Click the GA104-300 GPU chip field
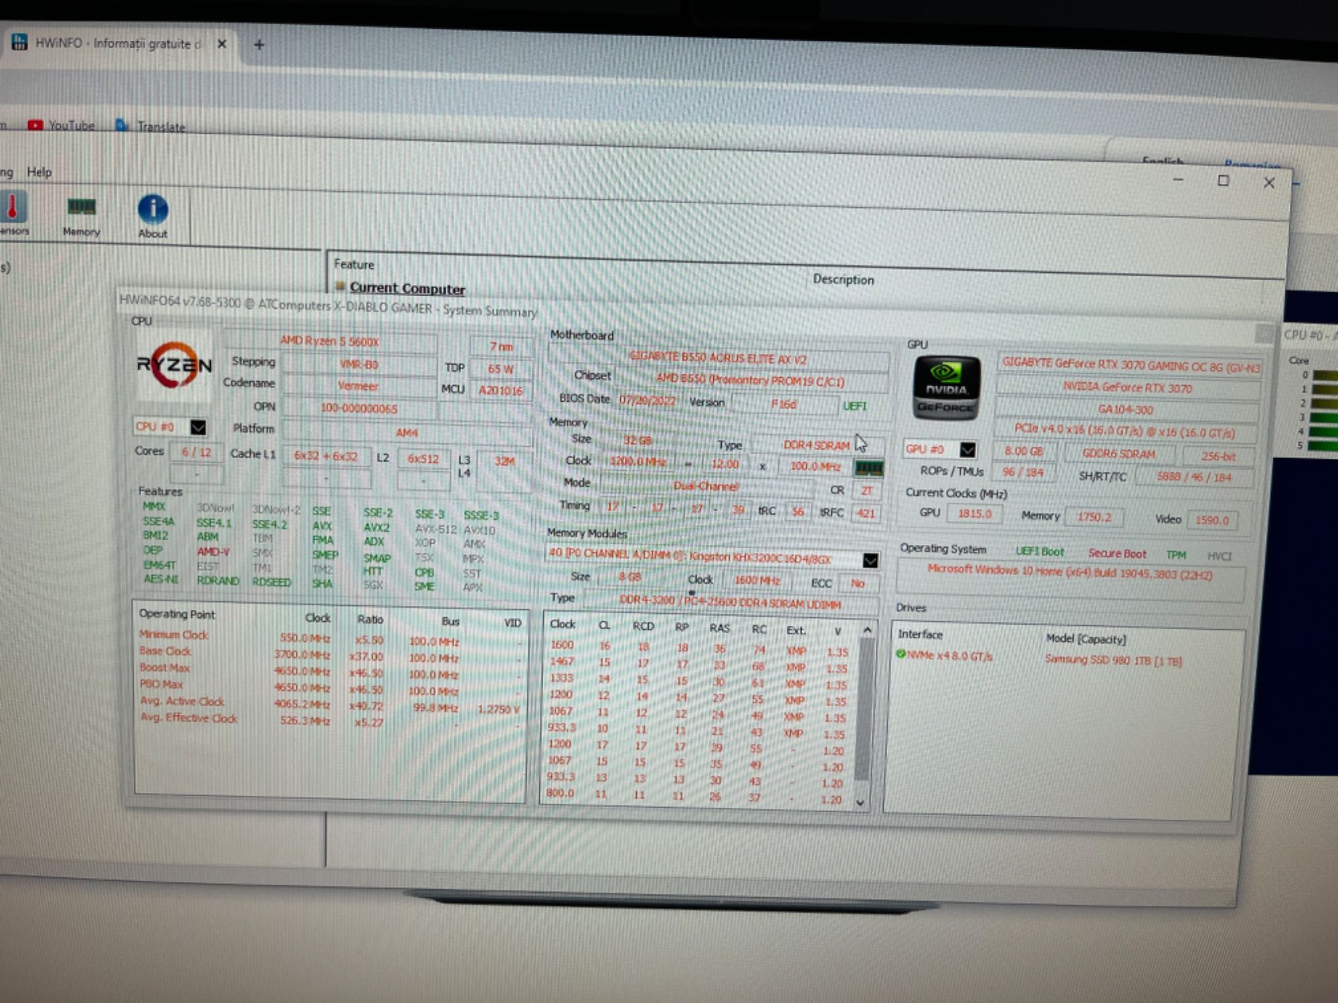This screenshot has height=1003, width=1338. [x=1127, y=410]
